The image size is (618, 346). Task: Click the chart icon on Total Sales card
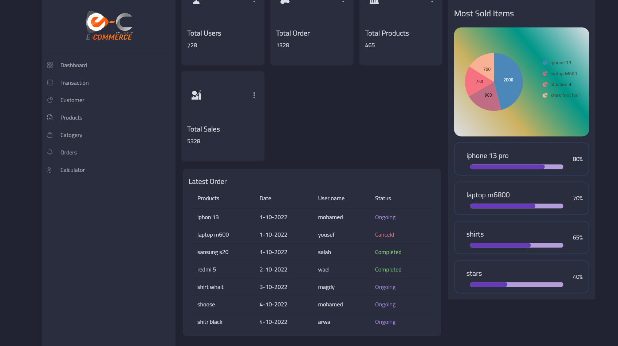point(196,95)
